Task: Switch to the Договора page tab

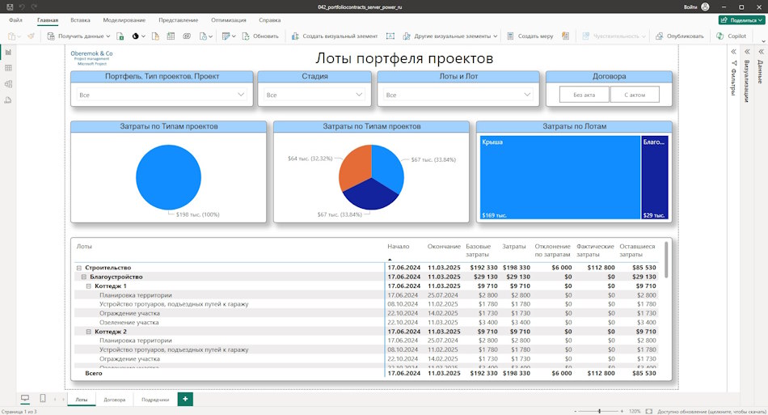Action: click(114, 400)
